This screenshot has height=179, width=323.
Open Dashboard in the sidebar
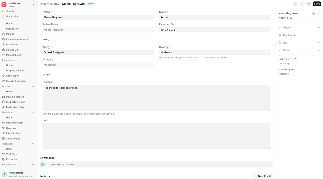click(x=12, y=29)
